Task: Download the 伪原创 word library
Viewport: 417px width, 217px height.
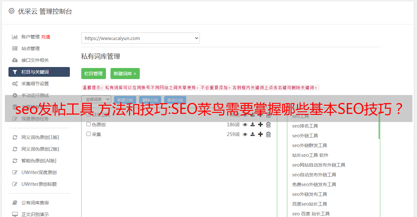Action: [x=253, y=125]
